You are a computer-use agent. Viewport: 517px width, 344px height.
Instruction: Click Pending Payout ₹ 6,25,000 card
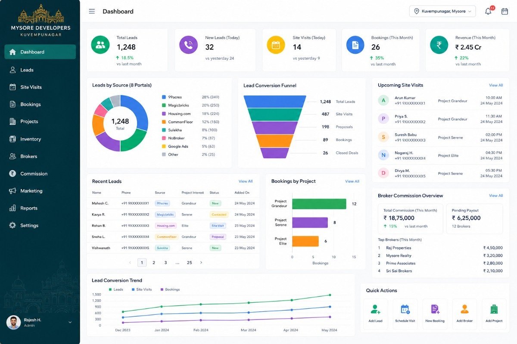click(x=474, y=219)
